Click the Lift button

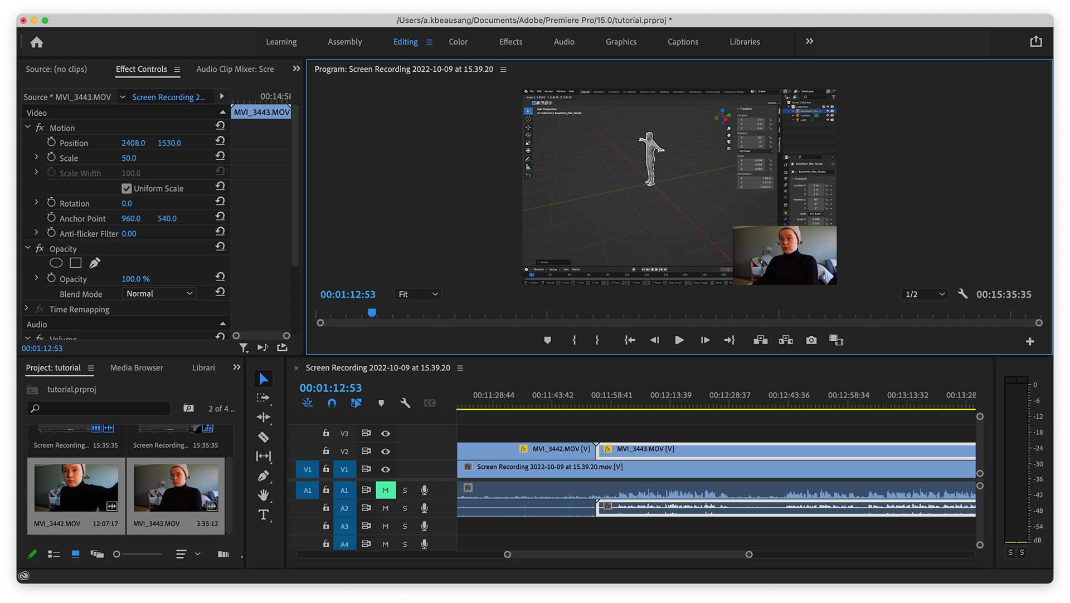[761, 340]
